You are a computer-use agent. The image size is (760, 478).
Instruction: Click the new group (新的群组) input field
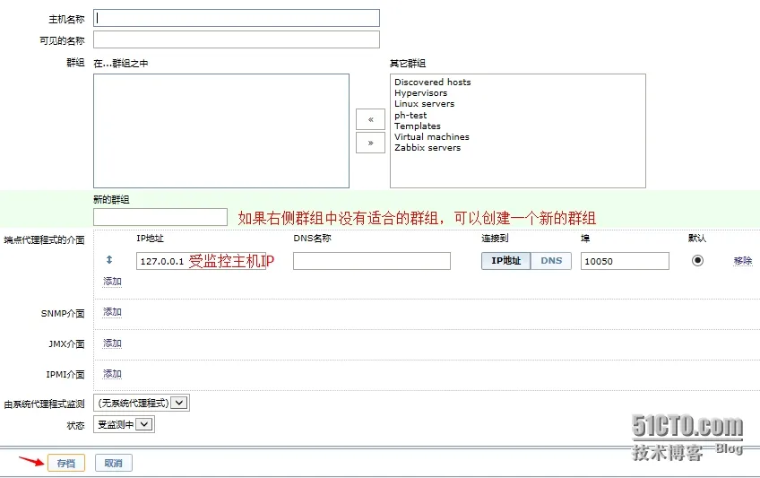(160, 217)
